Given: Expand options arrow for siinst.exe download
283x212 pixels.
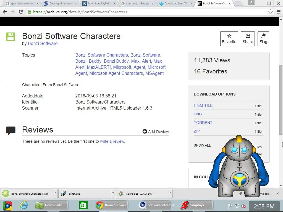Looking at the screenshot, I should click(x=113, y=193).
